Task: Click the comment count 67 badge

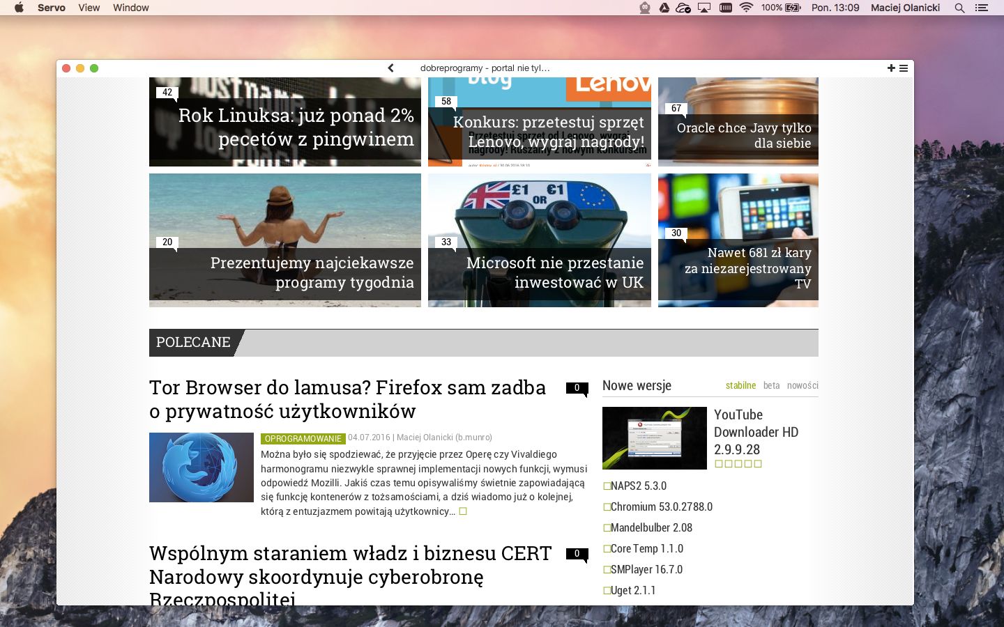Action: (676, 109)
